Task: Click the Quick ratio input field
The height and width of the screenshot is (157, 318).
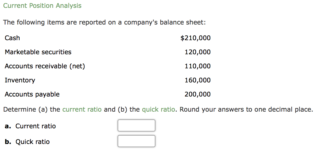Action: point(136,141)
